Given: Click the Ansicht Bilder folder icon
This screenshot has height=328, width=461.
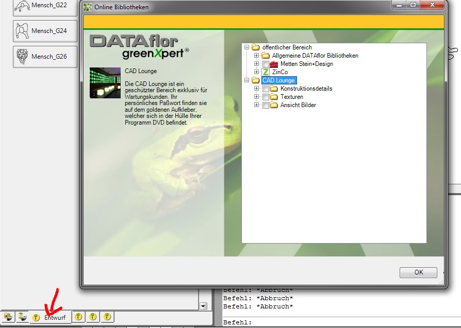Looking at the screenshot, I should pos(274,105).
